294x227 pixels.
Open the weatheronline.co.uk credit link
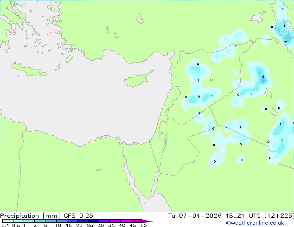point(255,223)
